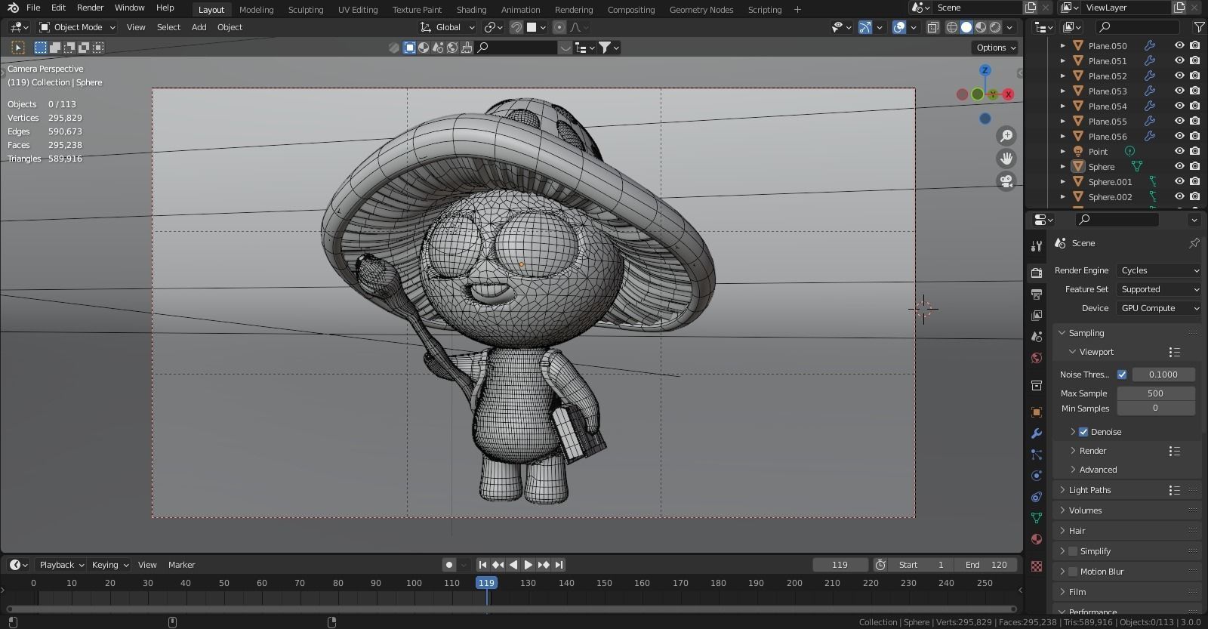Uncheck the Noise Threshold checkbox

click(x=1122, y=375)
